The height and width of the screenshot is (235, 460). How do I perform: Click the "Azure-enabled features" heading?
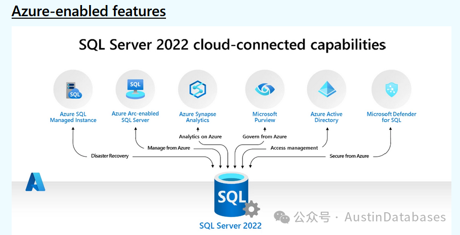point(89,11)
